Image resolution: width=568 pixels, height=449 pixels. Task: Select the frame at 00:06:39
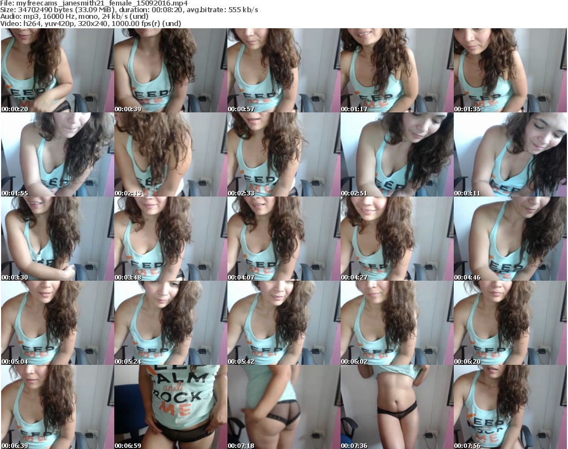tap(57, 407)
